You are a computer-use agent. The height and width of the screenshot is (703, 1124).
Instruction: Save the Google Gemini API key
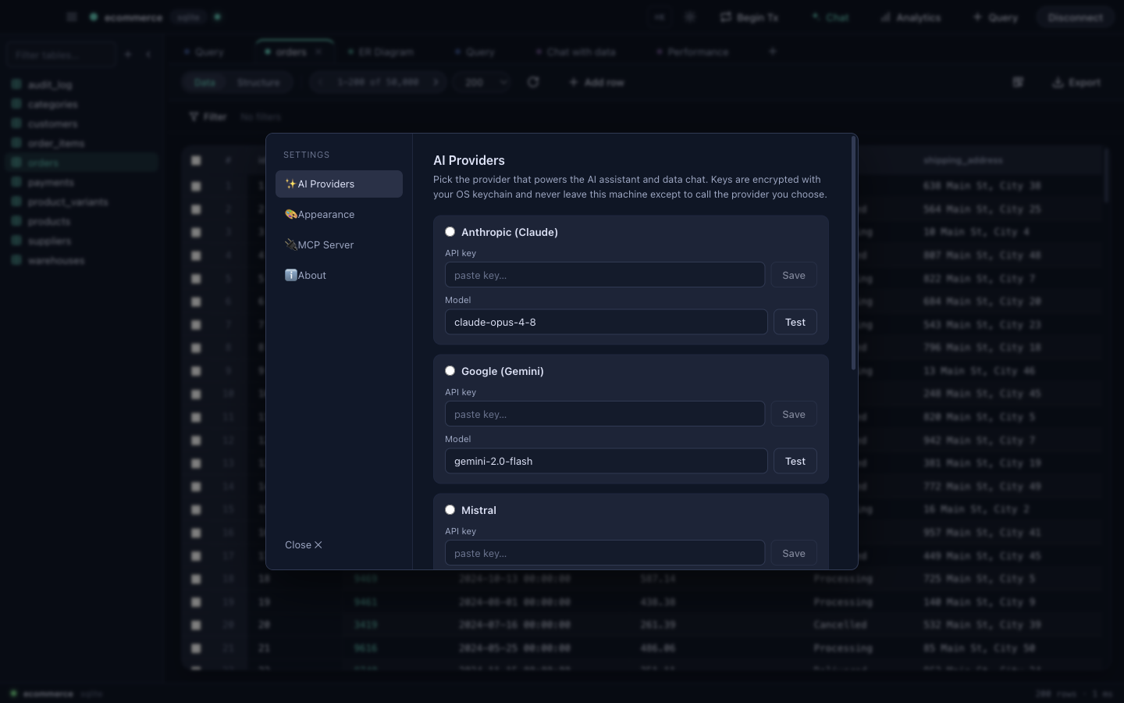click(794, 414)
